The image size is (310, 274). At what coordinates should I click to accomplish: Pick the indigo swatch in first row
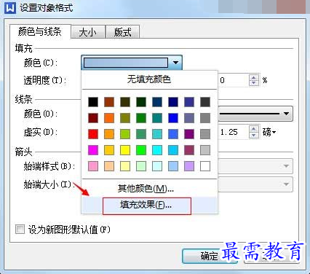(x=189, y=102)
